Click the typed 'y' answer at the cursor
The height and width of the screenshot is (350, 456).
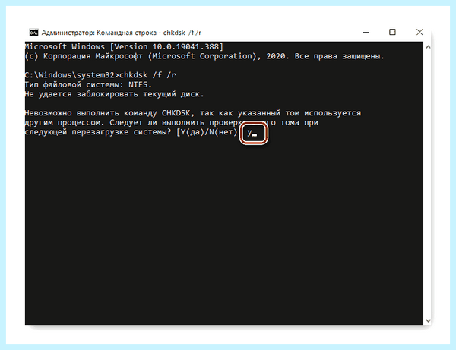249,133
